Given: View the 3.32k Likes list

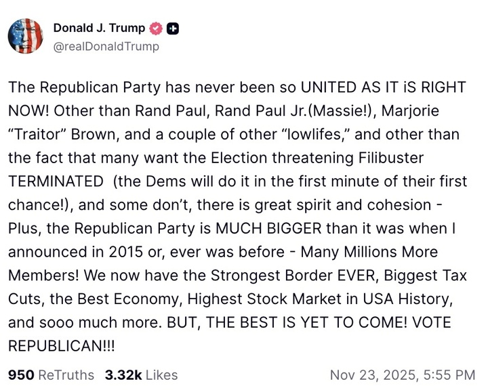Looking at the screenshot, I should (141, 374).
